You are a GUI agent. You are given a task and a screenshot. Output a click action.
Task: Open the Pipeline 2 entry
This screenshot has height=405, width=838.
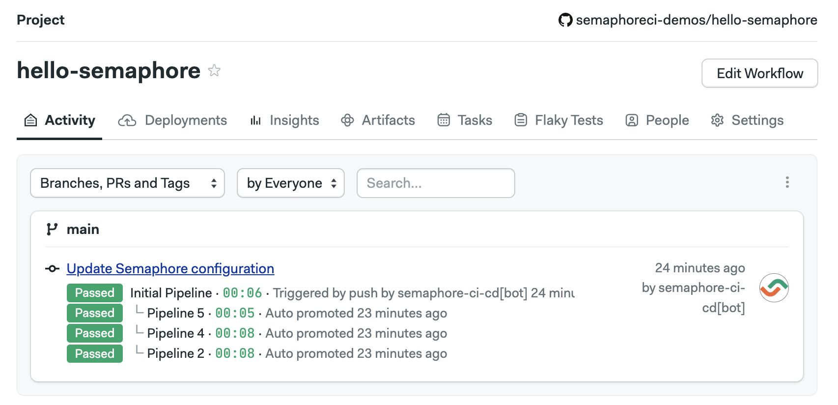click(x=175, y=353)
